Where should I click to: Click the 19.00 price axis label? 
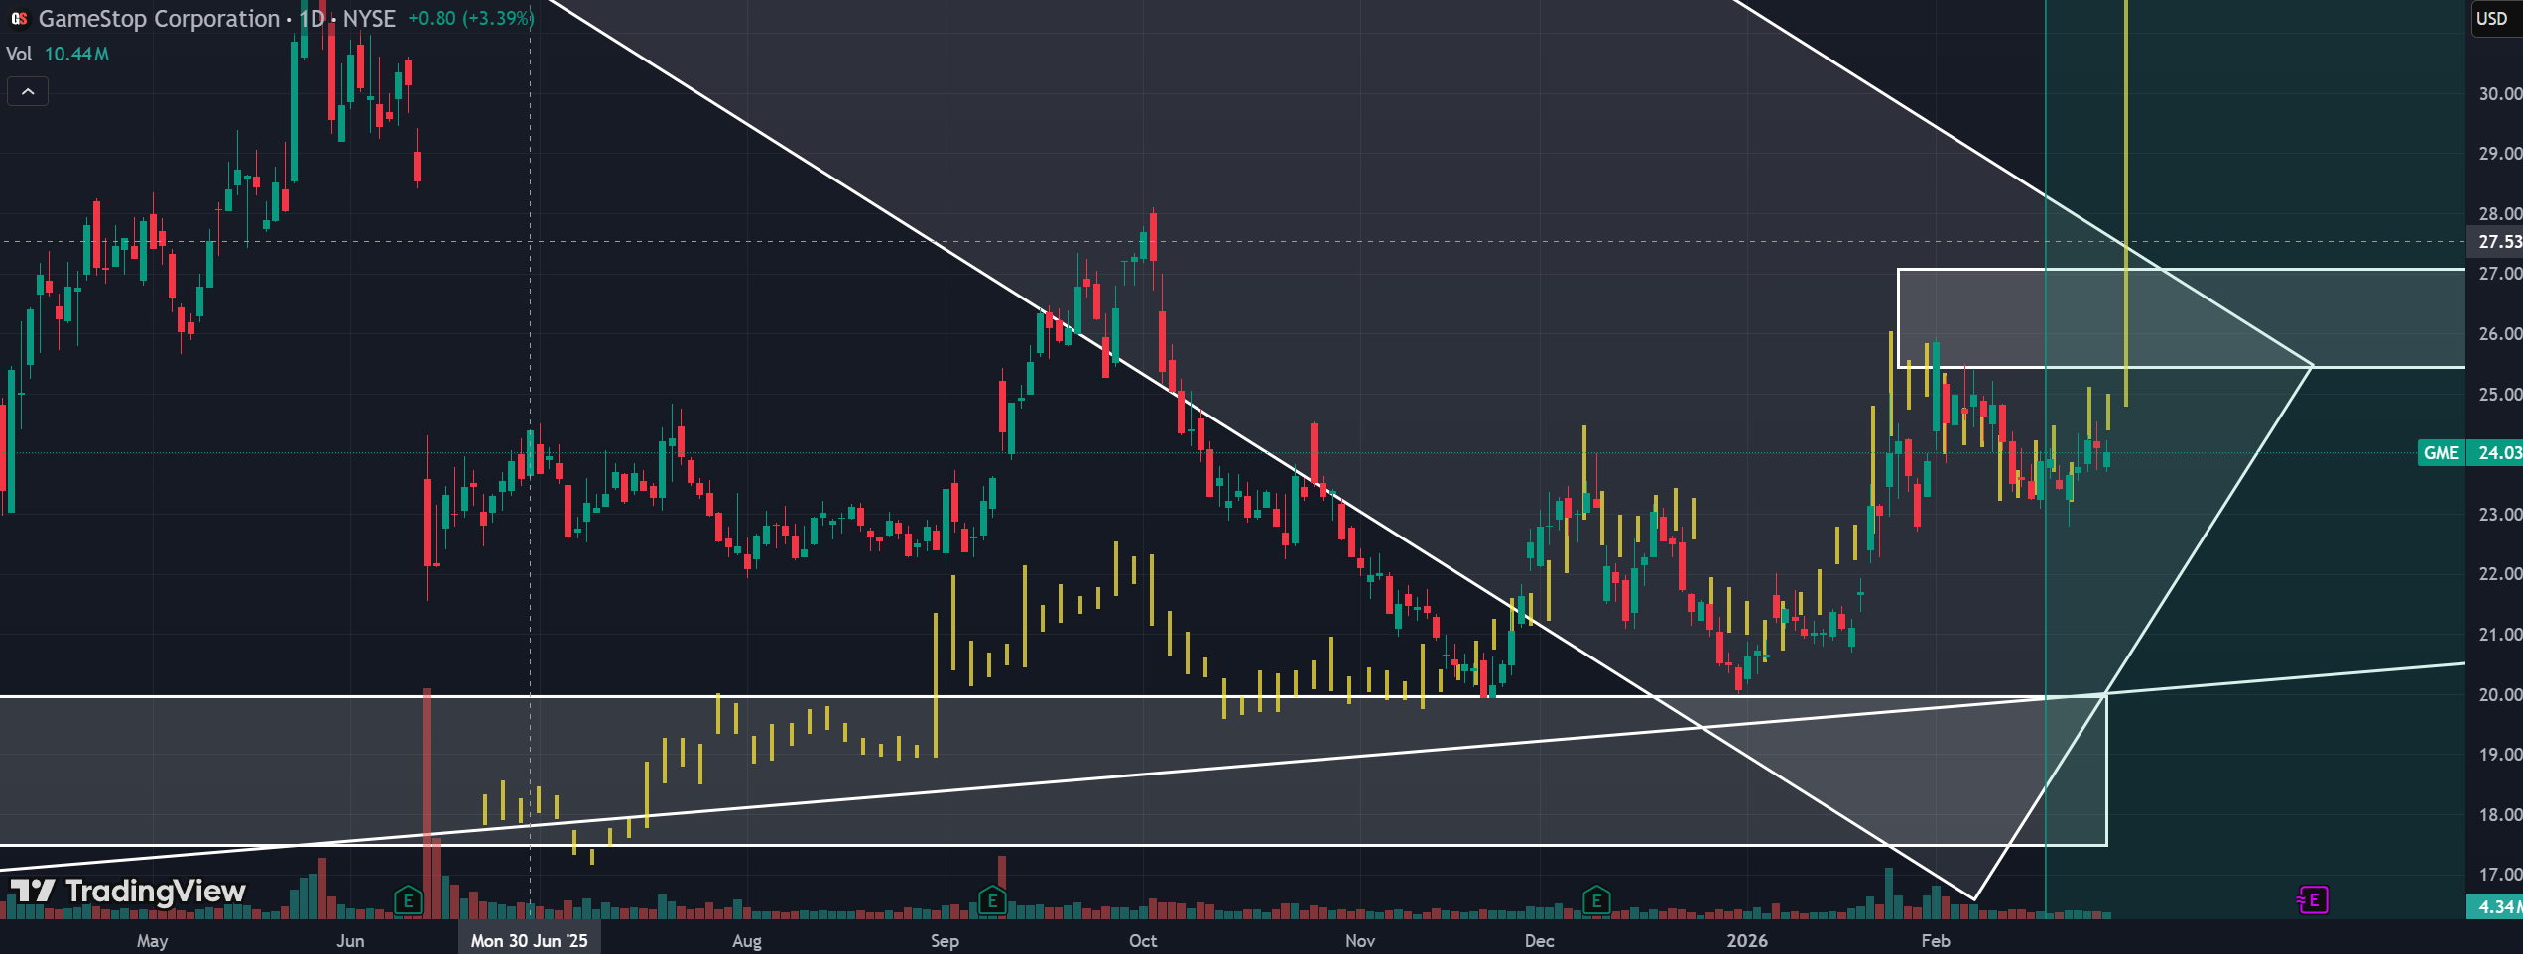[2500, 755]
